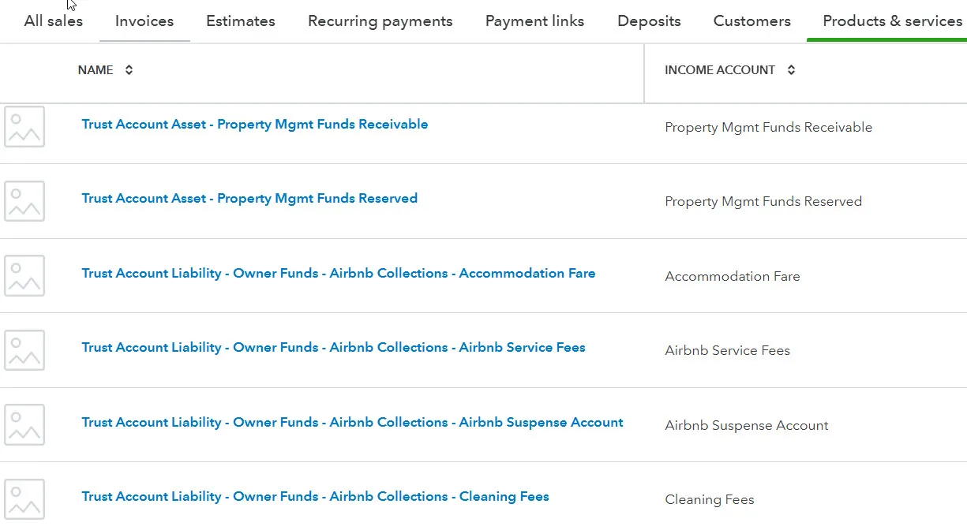The image size is (967, 530).
Task: Open the Customers tab
Action: 751,21
